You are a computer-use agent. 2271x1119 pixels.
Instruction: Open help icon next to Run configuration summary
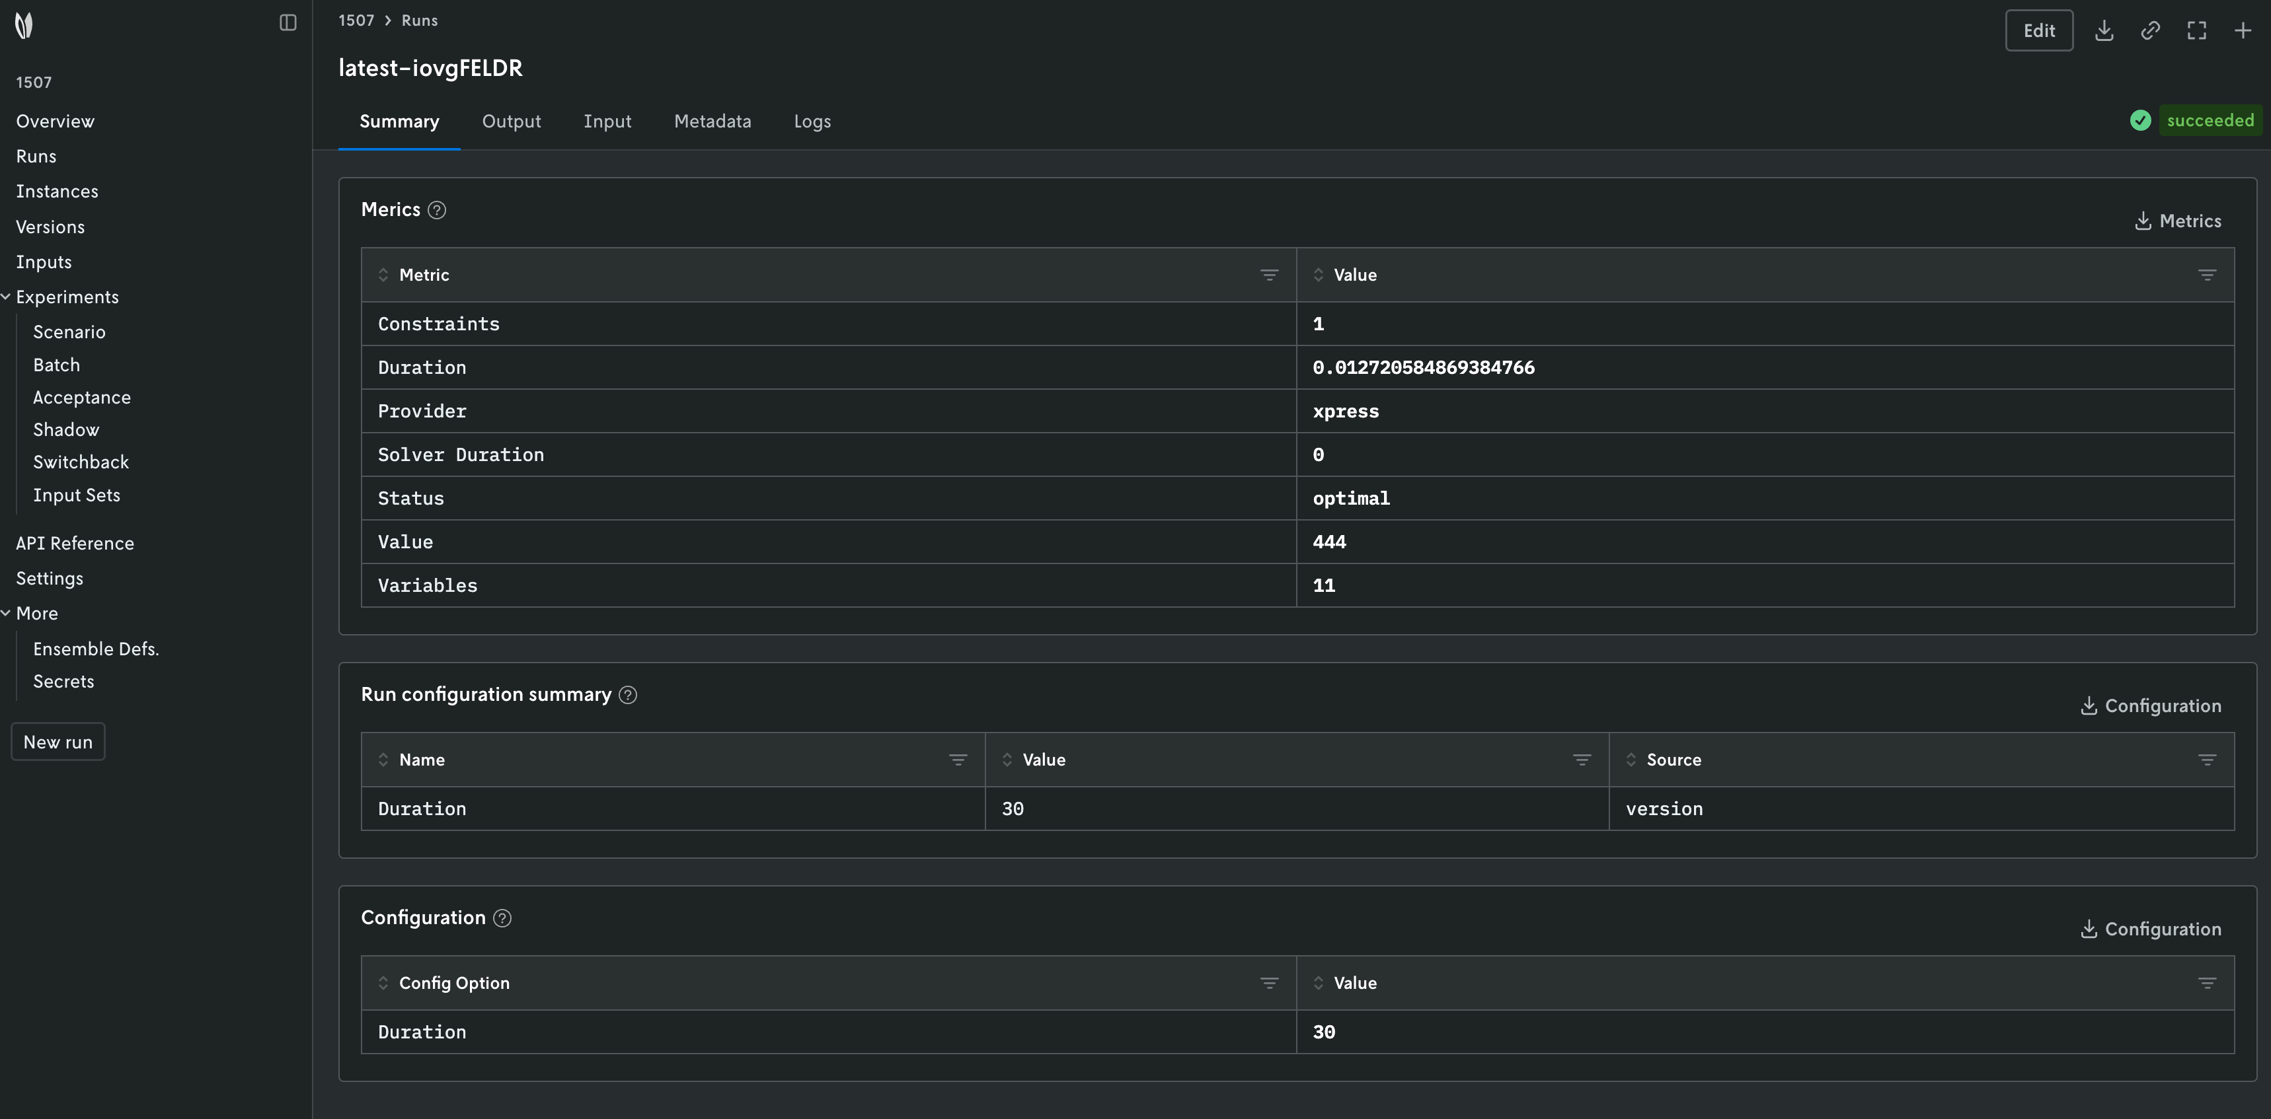click(628, 695)
